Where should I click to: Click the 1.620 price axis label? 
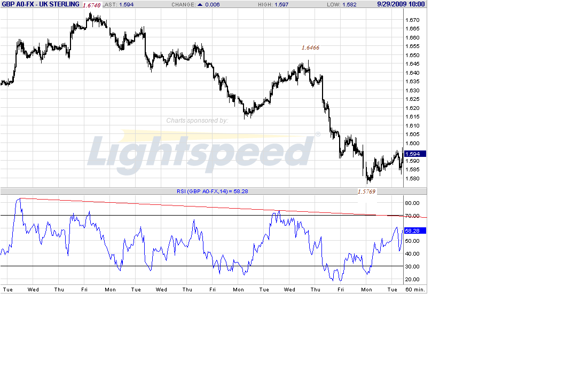pyautogui.click(x=412, y=108)
